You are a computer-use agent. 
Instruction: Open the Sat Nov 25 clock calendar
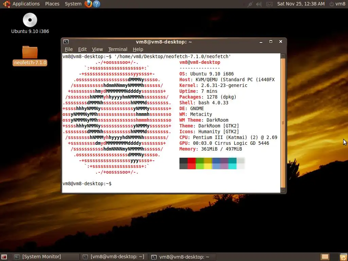tap(301, 4)
